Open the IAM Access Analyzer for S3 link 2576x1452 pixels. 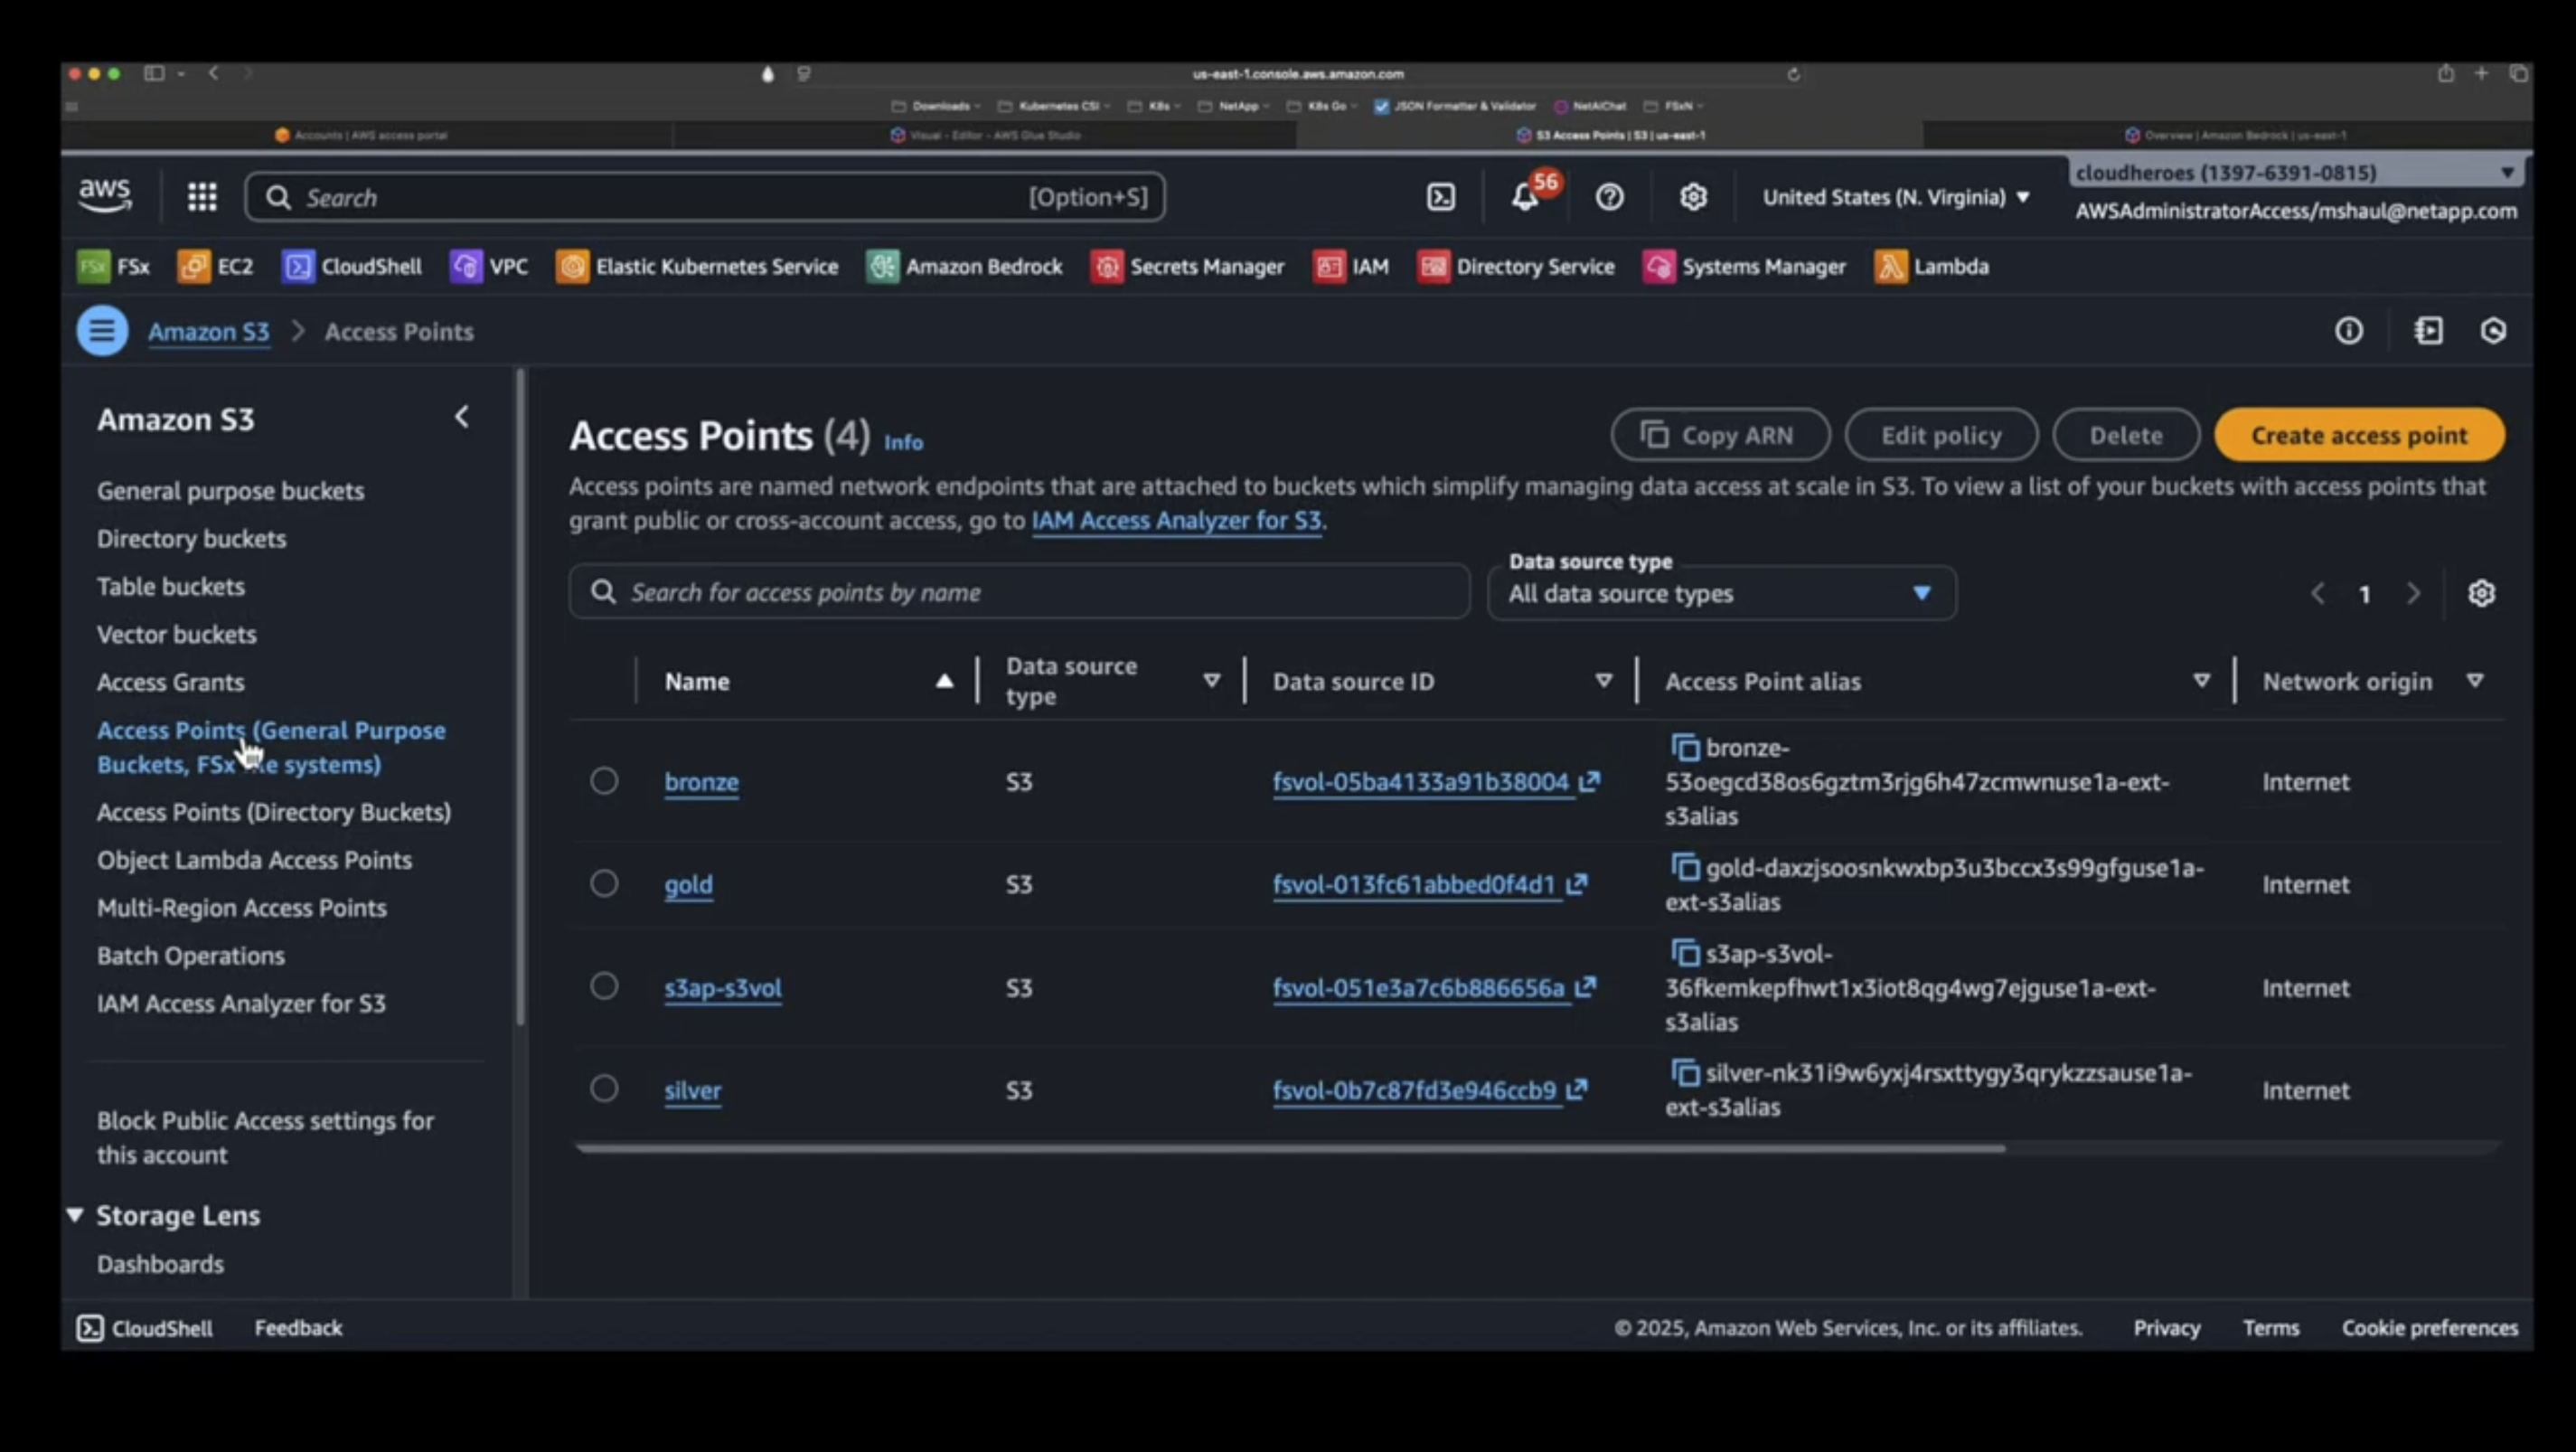pos(1176,520)
